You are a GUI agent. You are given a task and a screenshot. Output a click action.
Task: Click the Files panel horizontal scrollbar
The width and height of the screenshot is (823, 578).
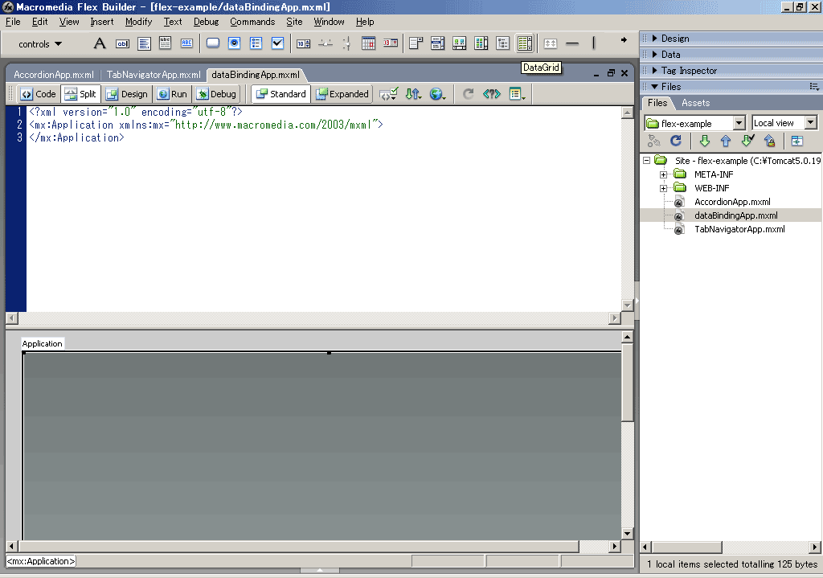(686, 547)
